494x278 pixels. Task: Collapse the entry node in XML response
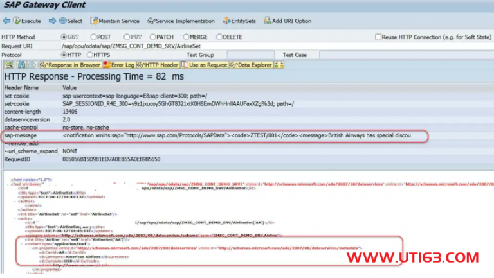click(14, 217)
